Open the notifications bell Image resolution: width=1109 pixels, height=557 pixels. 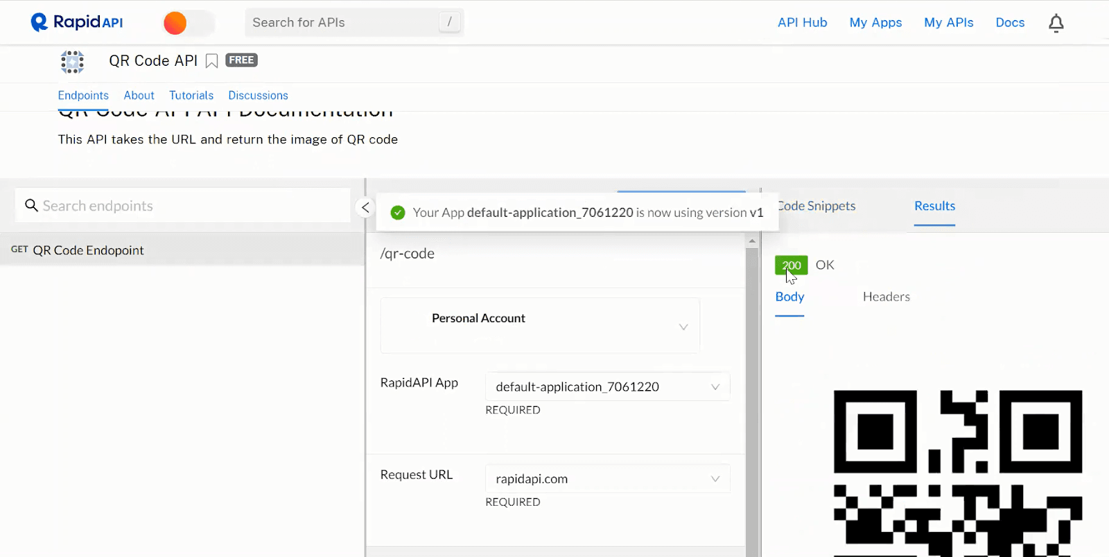[x=1056, y=23]
